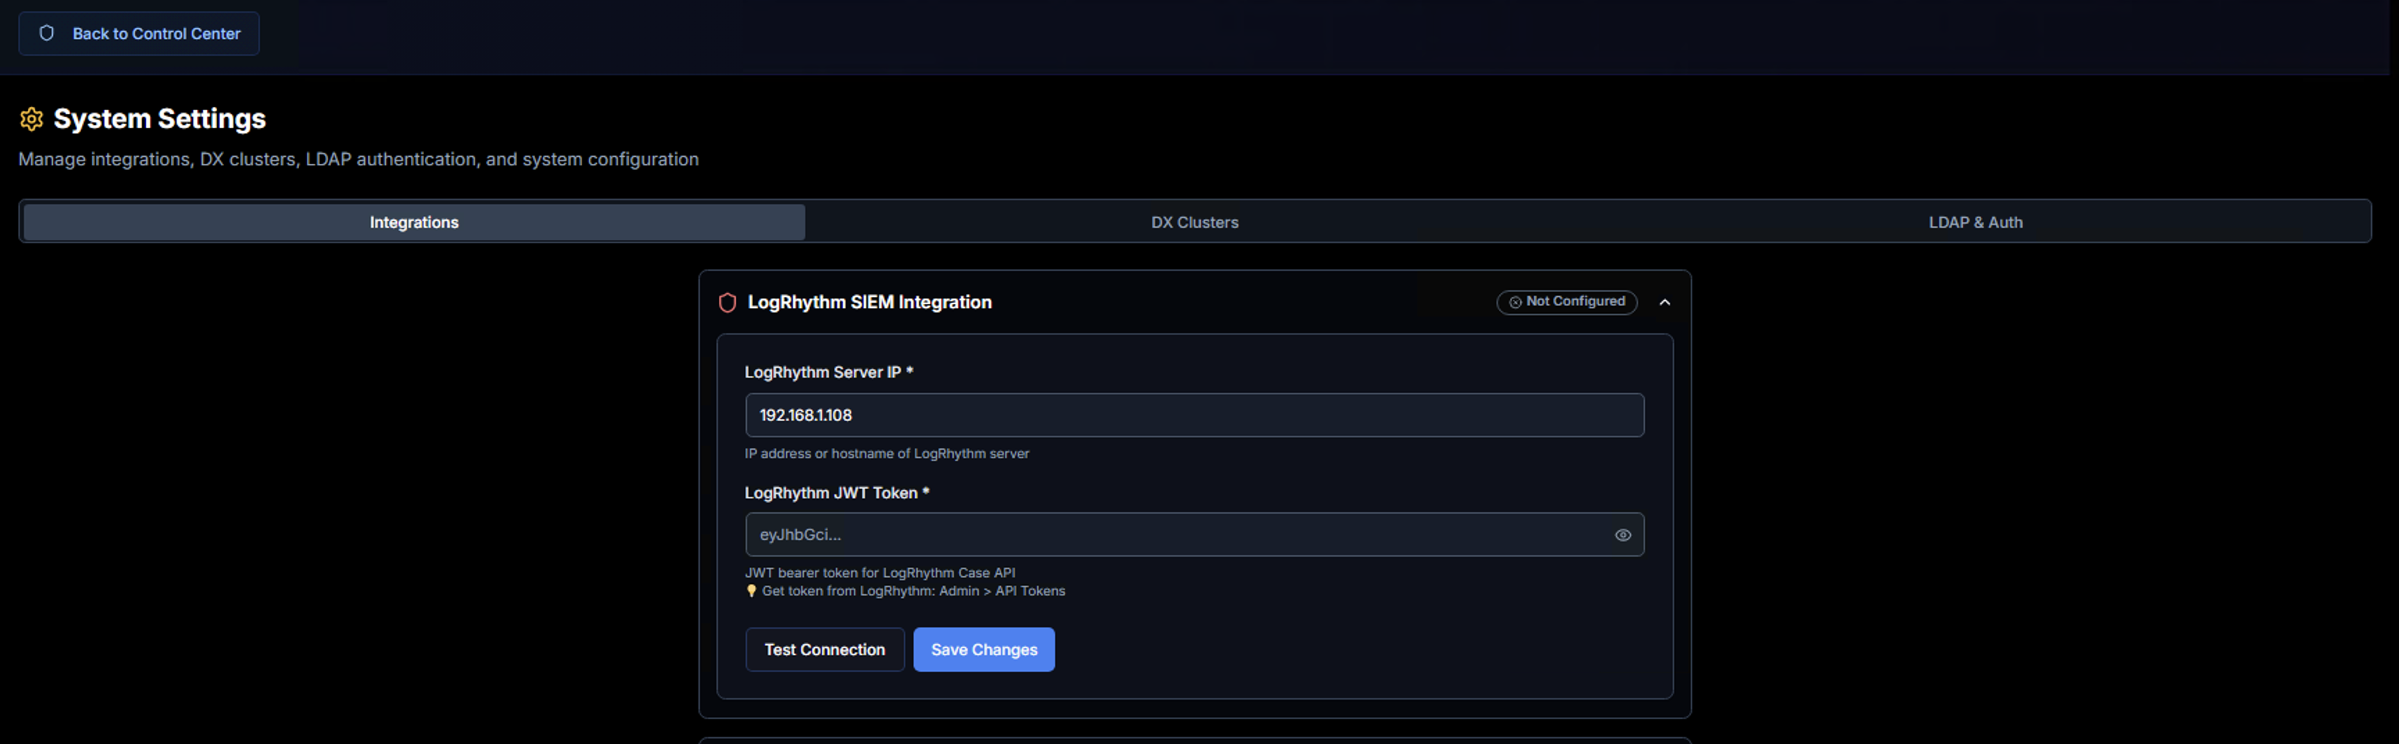Click the System Settings page heading
This screenshot has width=2399, height=744.
click(x=159, y=118)
